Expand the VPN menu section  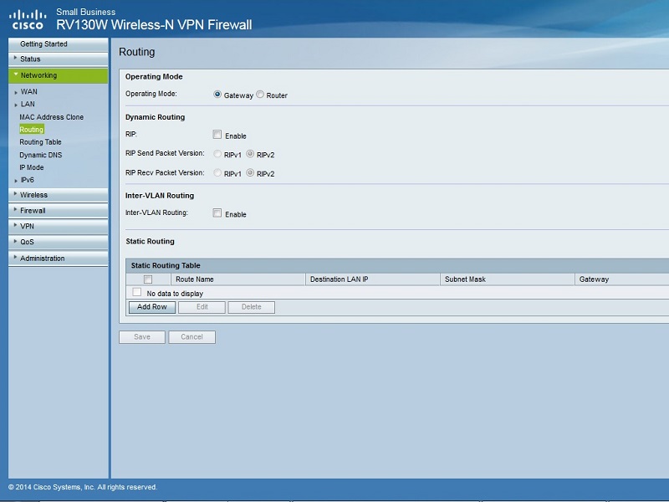coord(58,226)
